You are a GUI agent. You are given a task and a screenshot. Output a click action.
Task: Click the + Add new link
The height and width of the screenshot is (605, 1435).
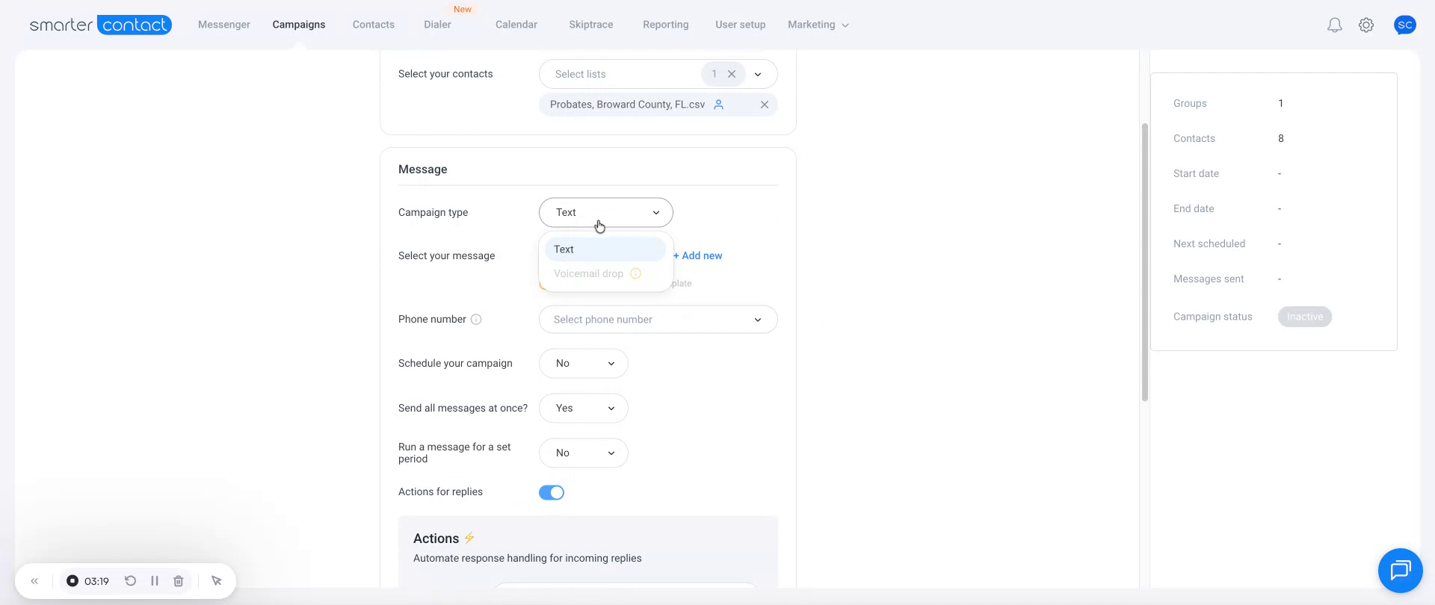(698, 255)
